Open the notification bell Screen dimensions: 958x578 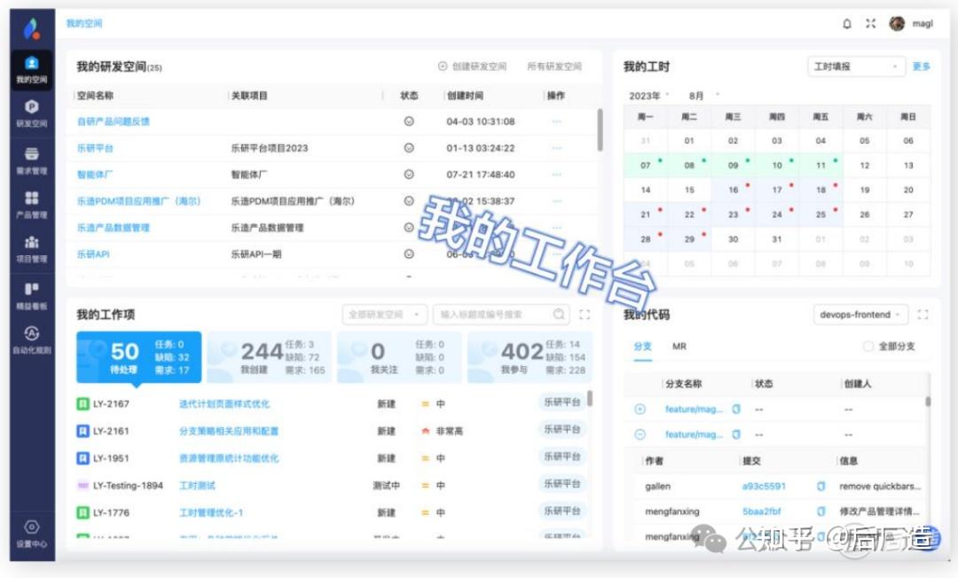click(848, 24)
